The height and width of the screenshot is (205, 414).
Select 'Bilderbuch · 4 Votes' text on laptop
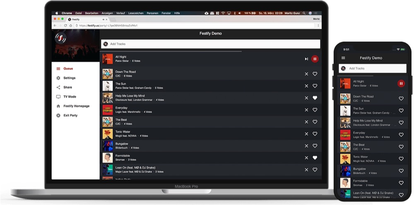127,148
